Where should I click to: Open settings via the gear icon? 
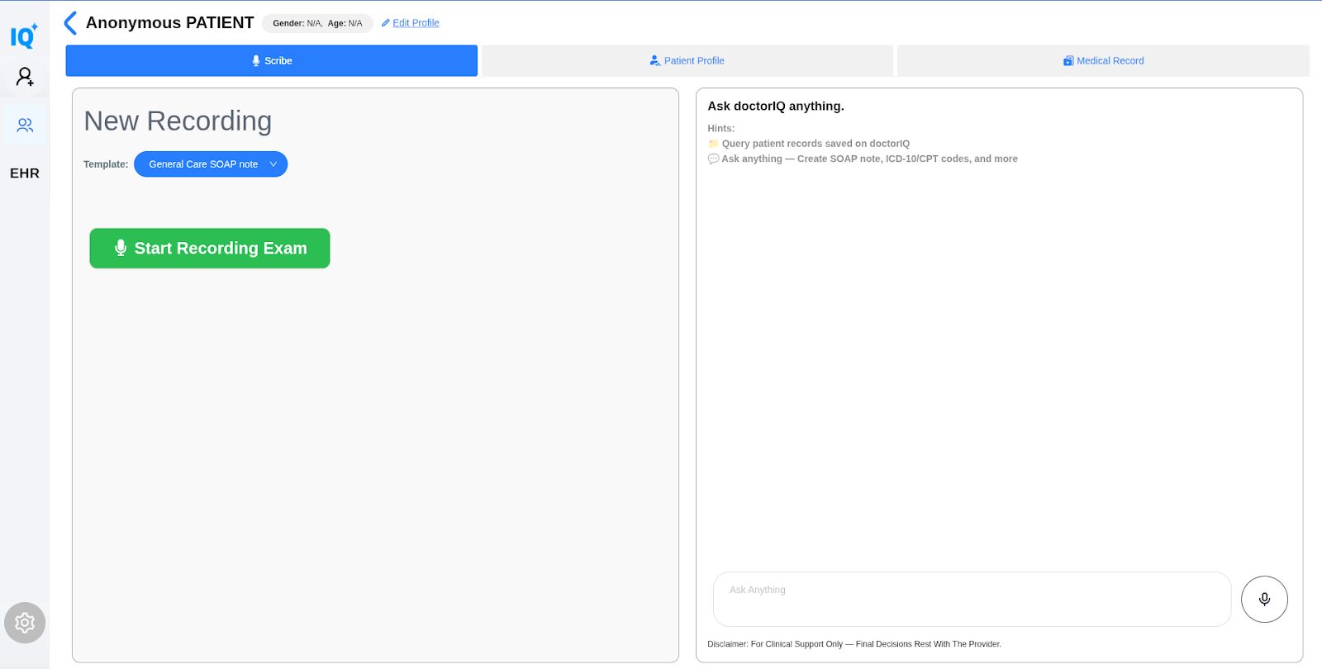[x=25, y=623]
